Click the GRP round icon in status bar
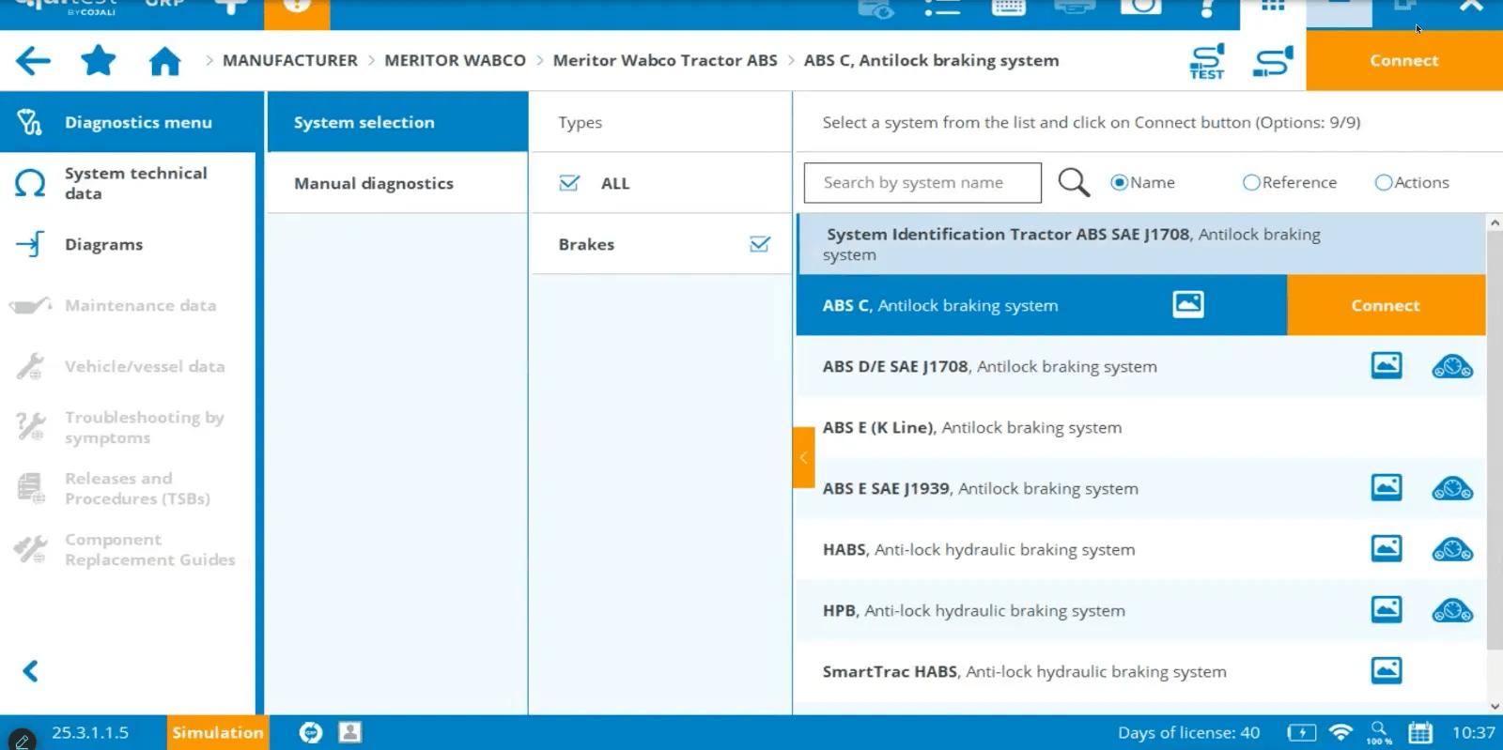Screen dimensions: 1503x750 tap(311, 732)
